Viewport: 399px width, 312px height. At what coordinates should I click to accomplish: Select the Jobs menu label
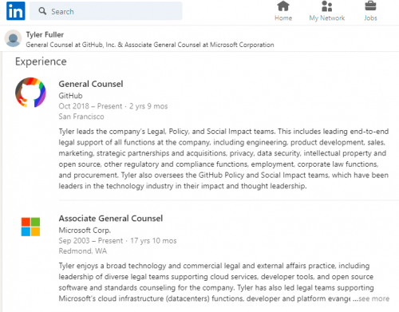[370, 18]
